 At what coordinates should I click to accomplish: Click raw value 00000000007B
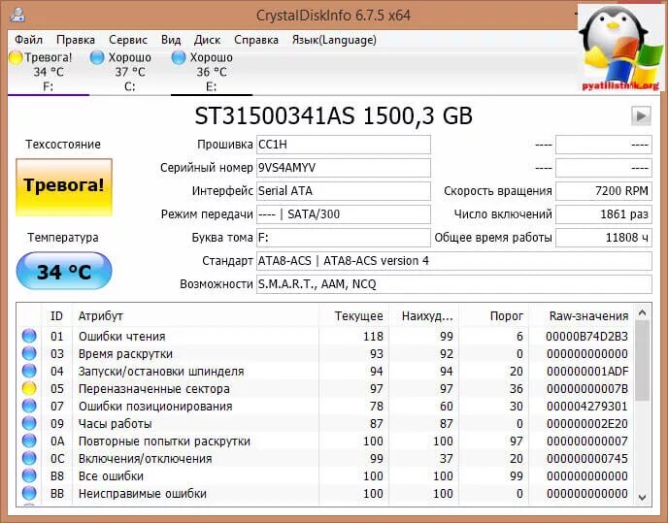[x=587, y=389]
